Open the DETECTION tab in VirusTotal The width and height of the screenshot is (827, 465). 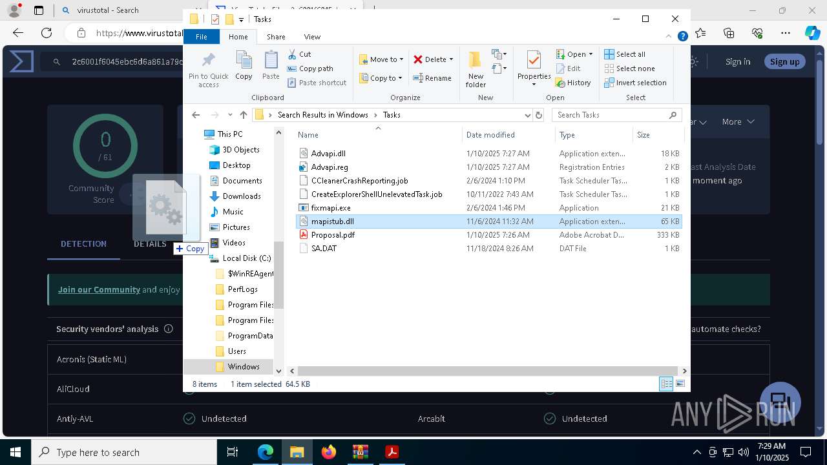(x=83, y=243)
